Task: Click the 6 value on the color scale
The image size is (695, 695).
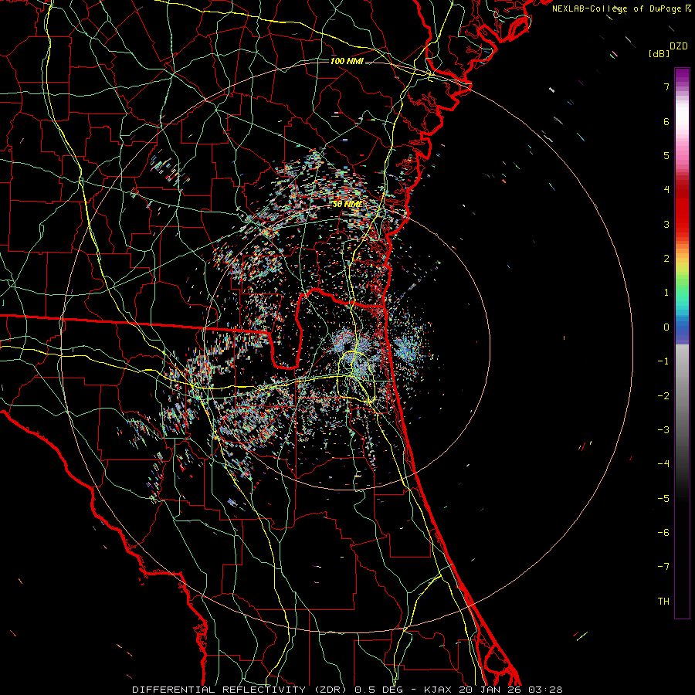Action: click(x=666, y=121)
